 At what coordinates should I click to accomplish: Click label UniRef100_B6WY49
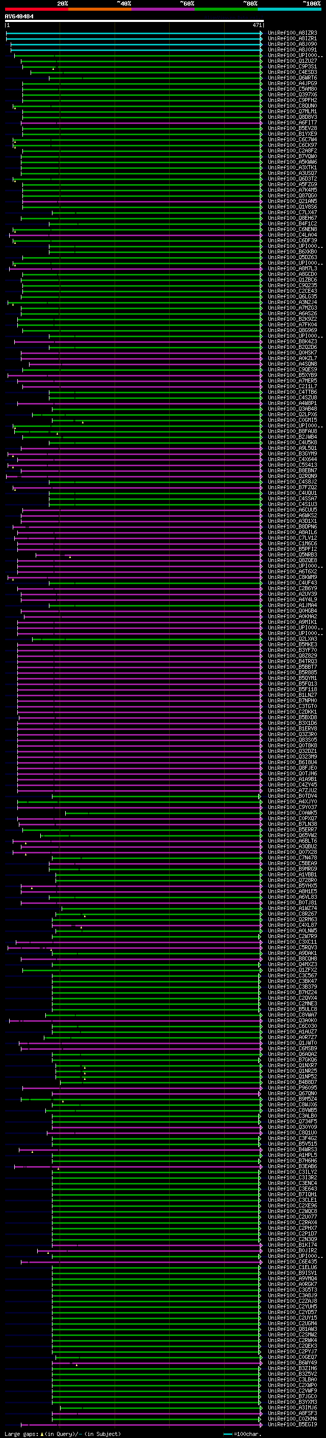[x=292, y=1363]
